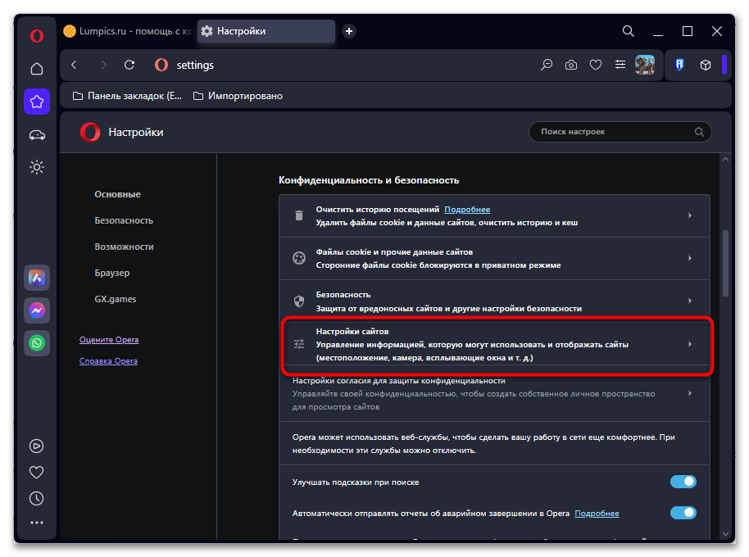Expand the clear browsing history row arrow
Screen dimensions: 749x557
(x=690, y=215)
